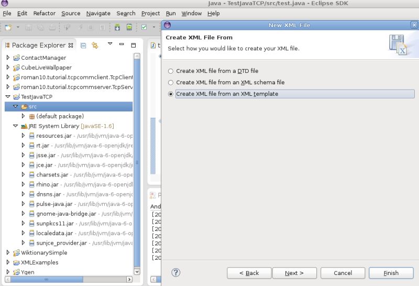Select the gnome-java-bridge.jar tree row
Viewport: 419px width, 286px height.
[x=69, y=214]
